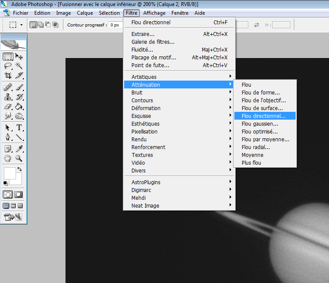The height and width of the screenshot is (283, 329).
Task: Switch to Quick Mask mode
Action: 19,195
